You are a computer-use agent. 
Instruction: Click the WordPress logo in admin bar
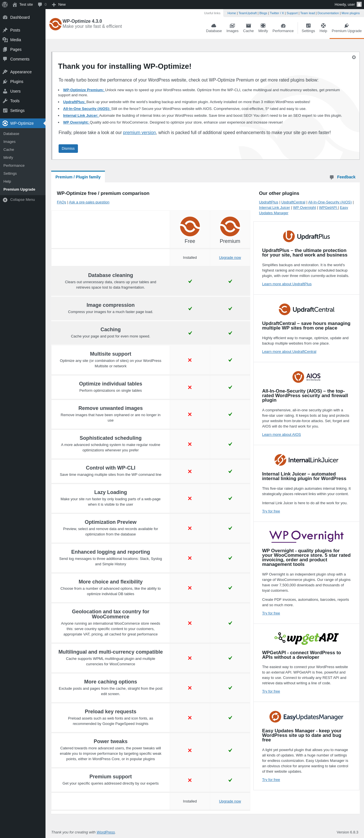coord(5,5)
